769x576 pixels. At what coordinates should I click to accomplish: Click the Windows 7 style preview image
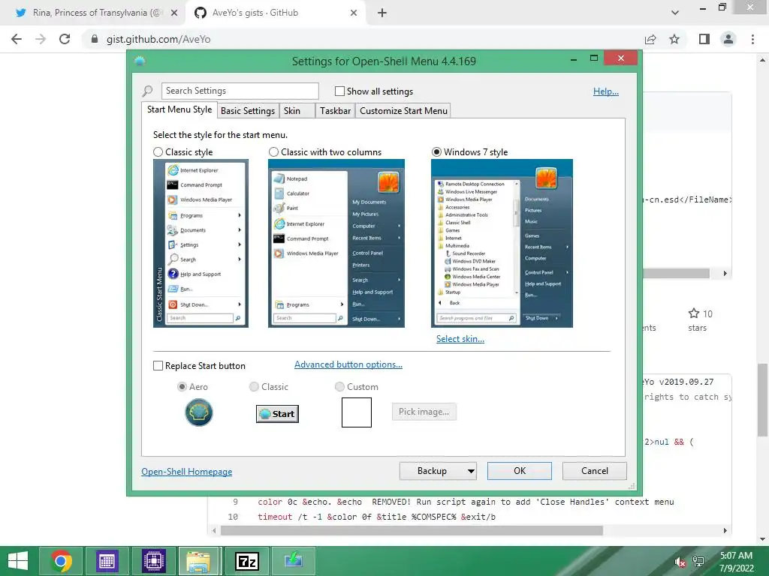click(x=502, y=244)
